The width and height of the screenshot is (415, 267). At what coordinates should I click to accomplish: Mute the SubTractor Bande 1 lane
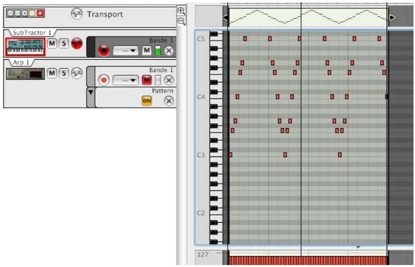(x=147, y=50)
